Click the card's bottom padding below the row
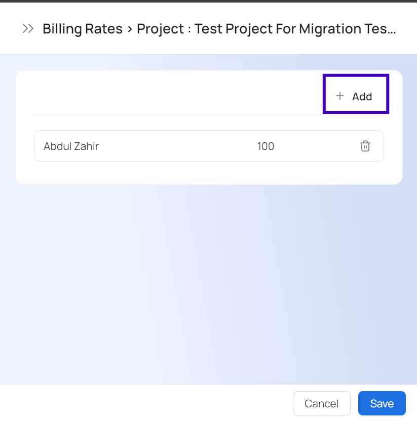This screenshot has height=421, width=417. pos(203,173)
